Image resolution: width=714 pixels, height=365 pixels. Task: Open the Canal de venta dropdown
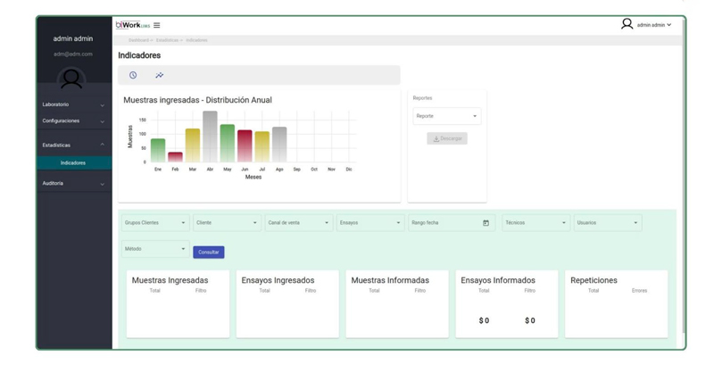pyautogui.click(x=299, y=223)
